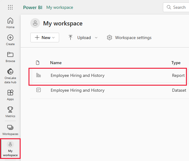189x161 pixels.
Task: Sort by the Type column header
Action: pos(176,63)
